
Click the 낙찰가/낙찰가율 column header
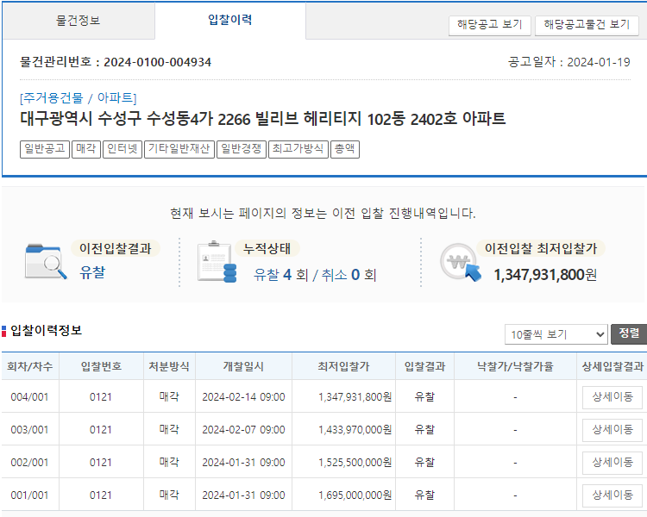click(515, 366)
